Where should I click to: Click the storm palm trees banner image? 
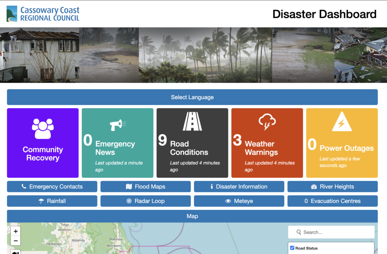pyautogui.click(x=205, y=55)
